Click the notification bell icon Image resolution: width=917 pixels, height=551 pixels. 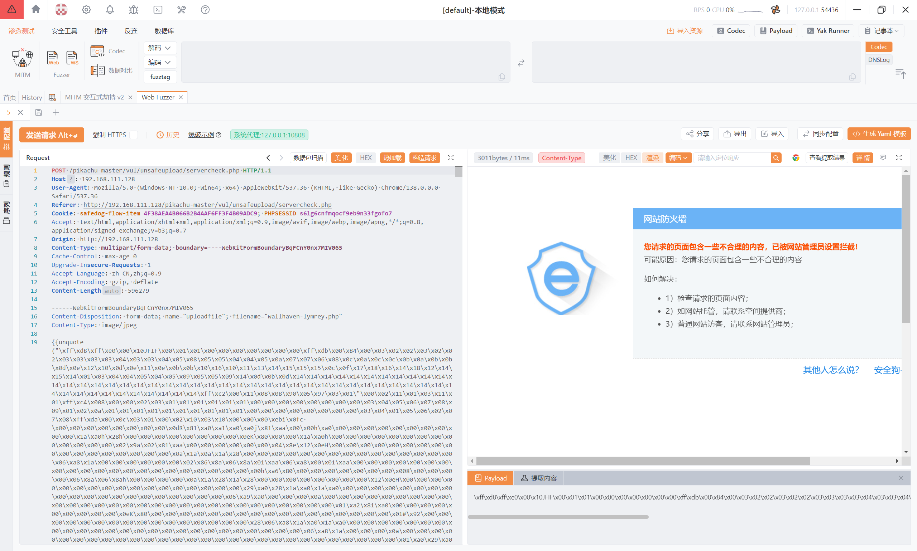tap(110, 10)
